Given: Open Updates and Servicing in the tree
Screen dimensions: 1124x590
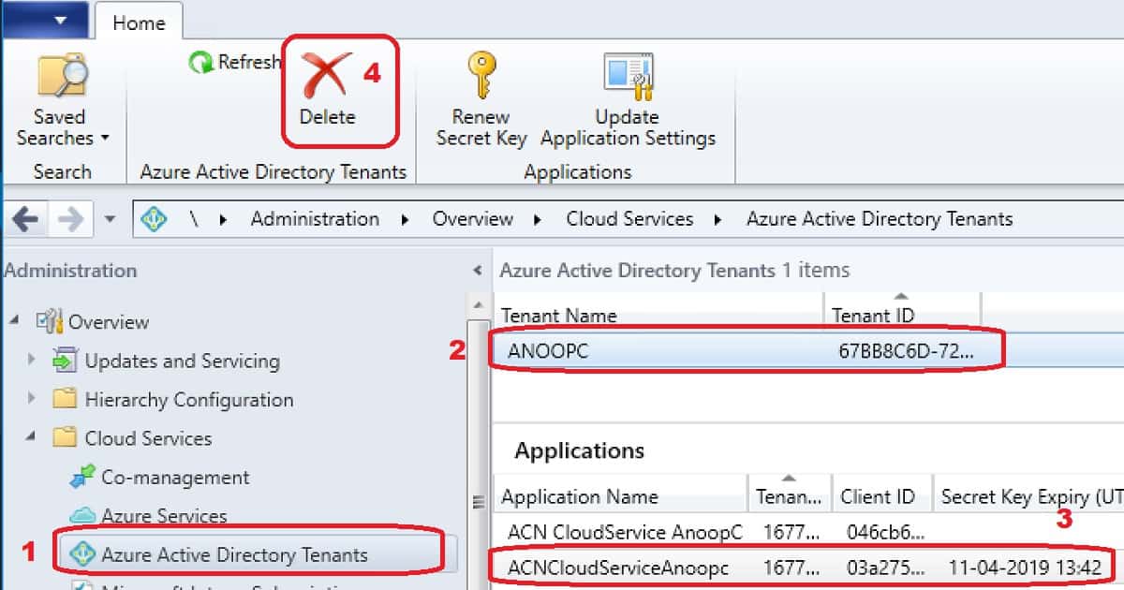Looking at the screenshot, I should click(182, 361).
